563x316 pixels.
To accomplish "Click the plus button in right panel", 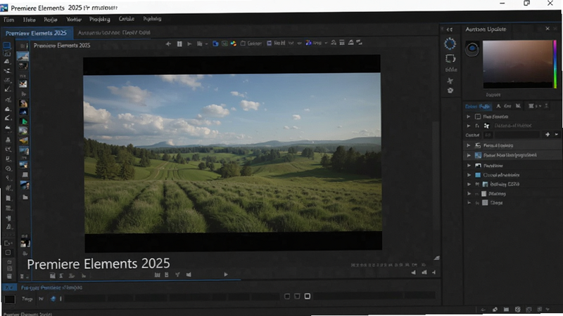I will coord(548,134).
